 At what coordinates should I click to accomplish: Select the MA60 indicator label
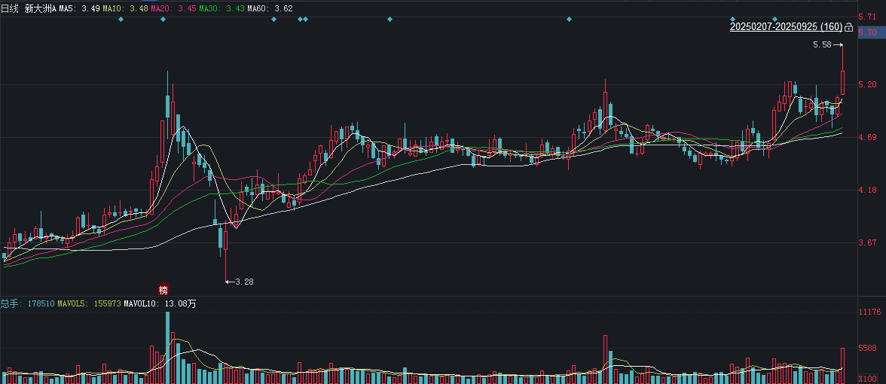pos(270,8)
